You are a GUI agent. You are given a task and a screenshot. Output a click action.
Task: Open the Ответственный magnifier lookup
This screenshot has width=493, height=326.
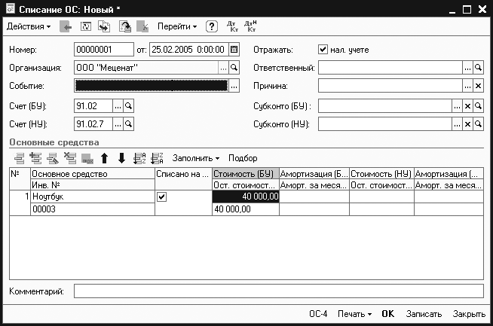tap(478, 68)
